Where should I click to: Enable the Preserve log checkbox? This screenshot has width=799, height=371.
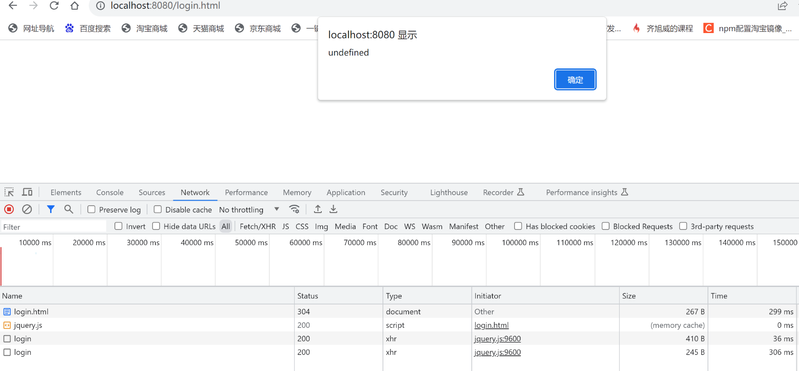(x=91, y=209)
